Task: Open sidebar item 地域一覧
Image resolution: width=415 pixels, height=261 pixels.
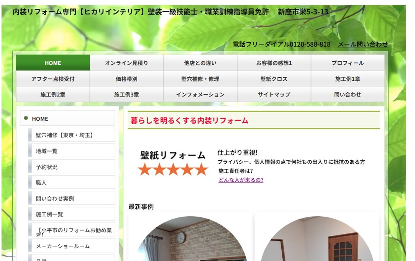Action: click(x=71, y=151)
